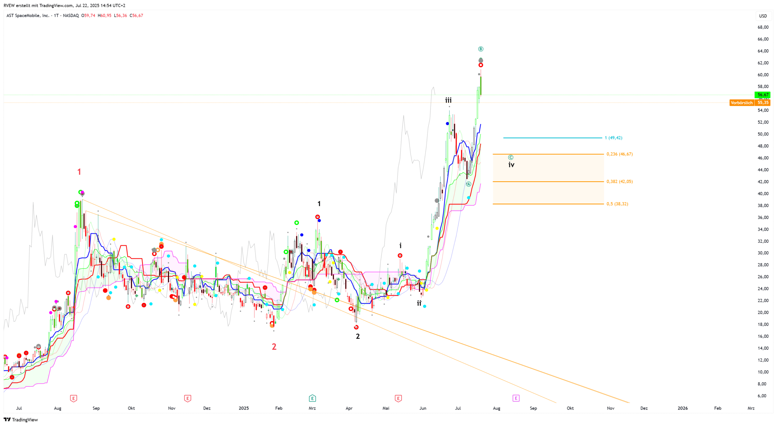Click the green 56,67 current price label

tap(762, 95)
